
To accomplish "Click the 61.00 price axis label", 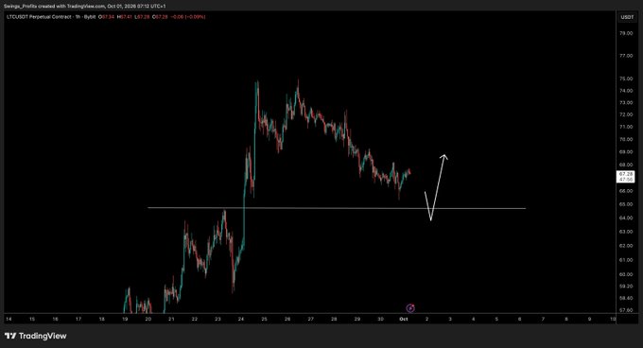I will pos(626,260).
